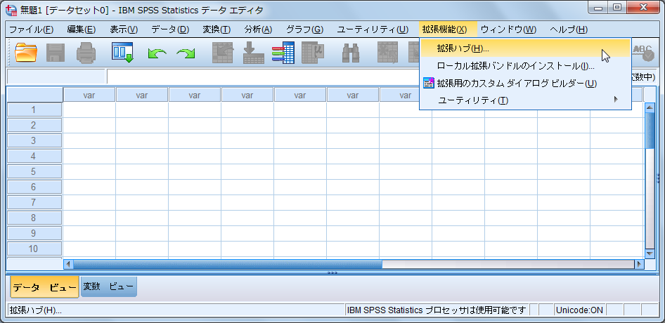Open a data document via folder icon

(26, 53)
